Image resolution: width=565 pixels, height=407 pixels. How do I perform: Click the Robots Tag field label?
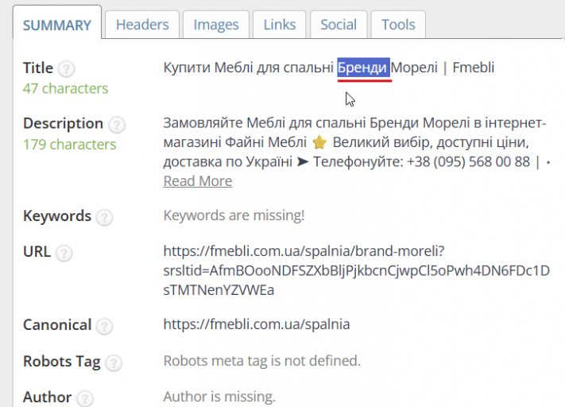click(x=62, y=362)
